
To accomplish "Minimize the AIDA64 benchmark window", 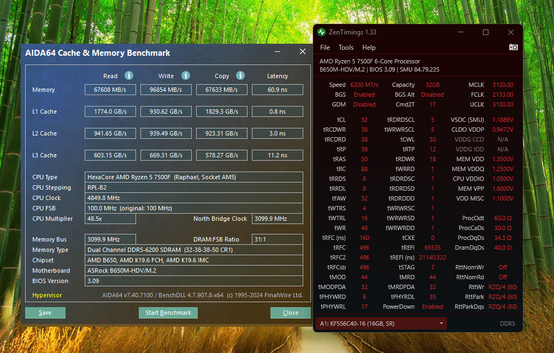I will [x=278, y=51].
